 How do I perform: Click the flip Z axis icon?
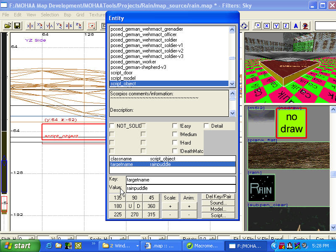click(x=69, y=26)
